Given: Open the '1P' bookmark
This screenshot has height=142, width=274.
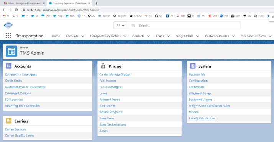Looking at the screenshot, I should click(81, 16).
